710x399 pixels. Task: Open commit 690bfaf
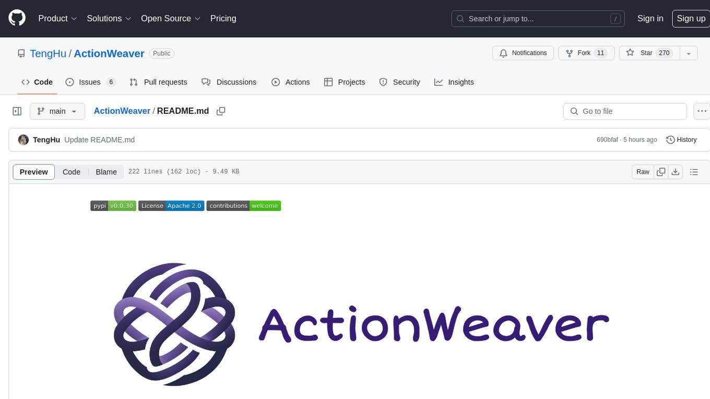607,140
